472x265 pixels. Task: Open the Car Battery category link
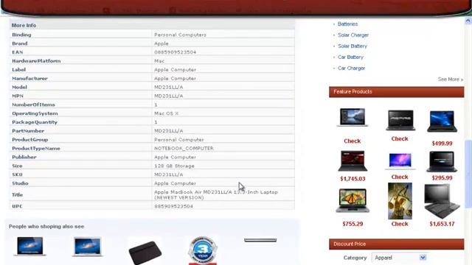click(x=350, y=57)
